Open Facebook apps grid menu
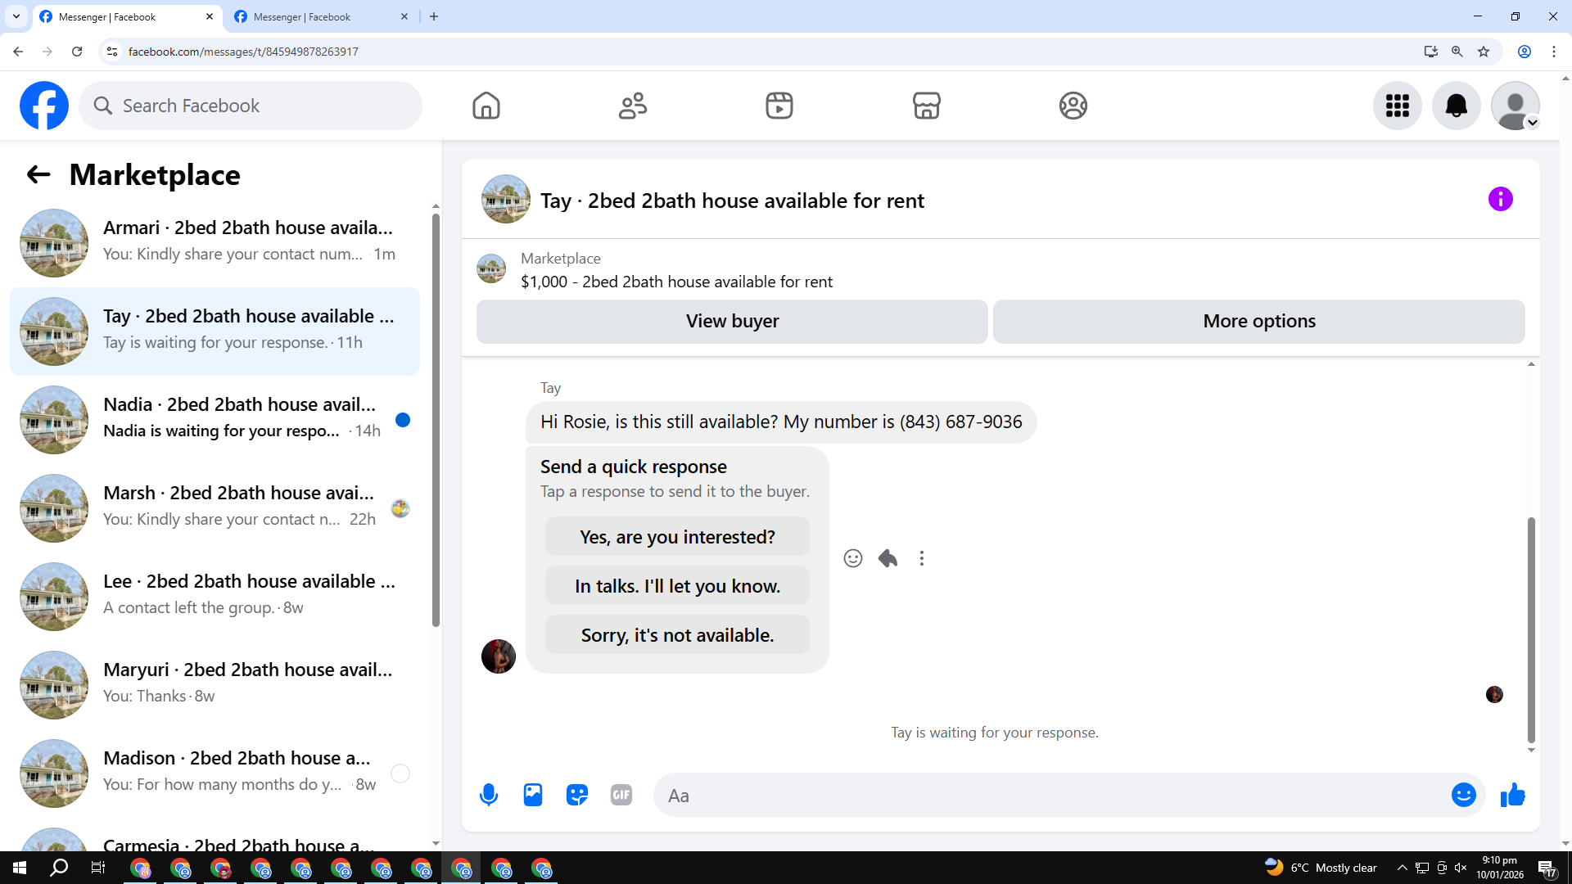 click(1397, 106)
